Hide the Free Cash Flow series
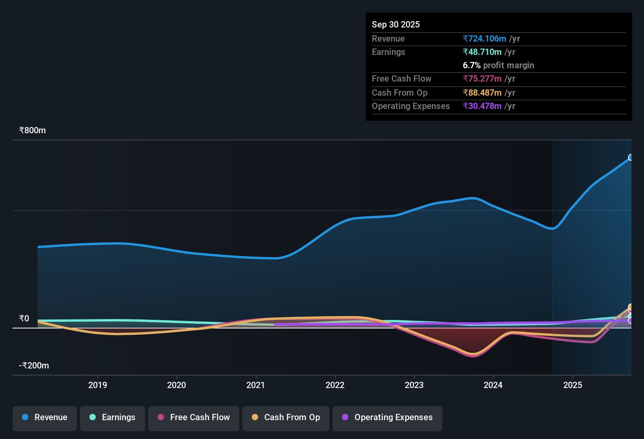The image size is (644, 439). tap(193, 417)
